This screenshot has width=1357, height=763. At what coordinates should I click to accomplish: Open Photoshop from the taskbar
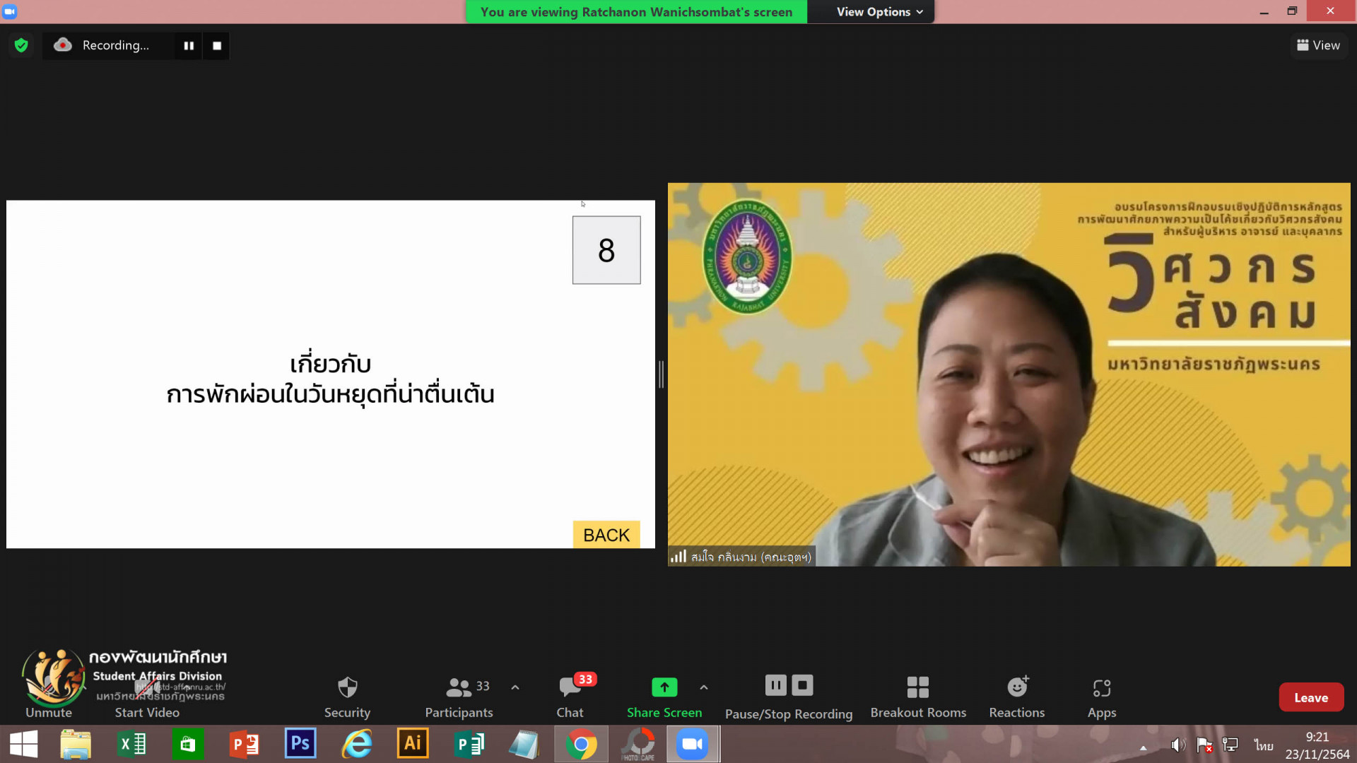pos(300,744)
